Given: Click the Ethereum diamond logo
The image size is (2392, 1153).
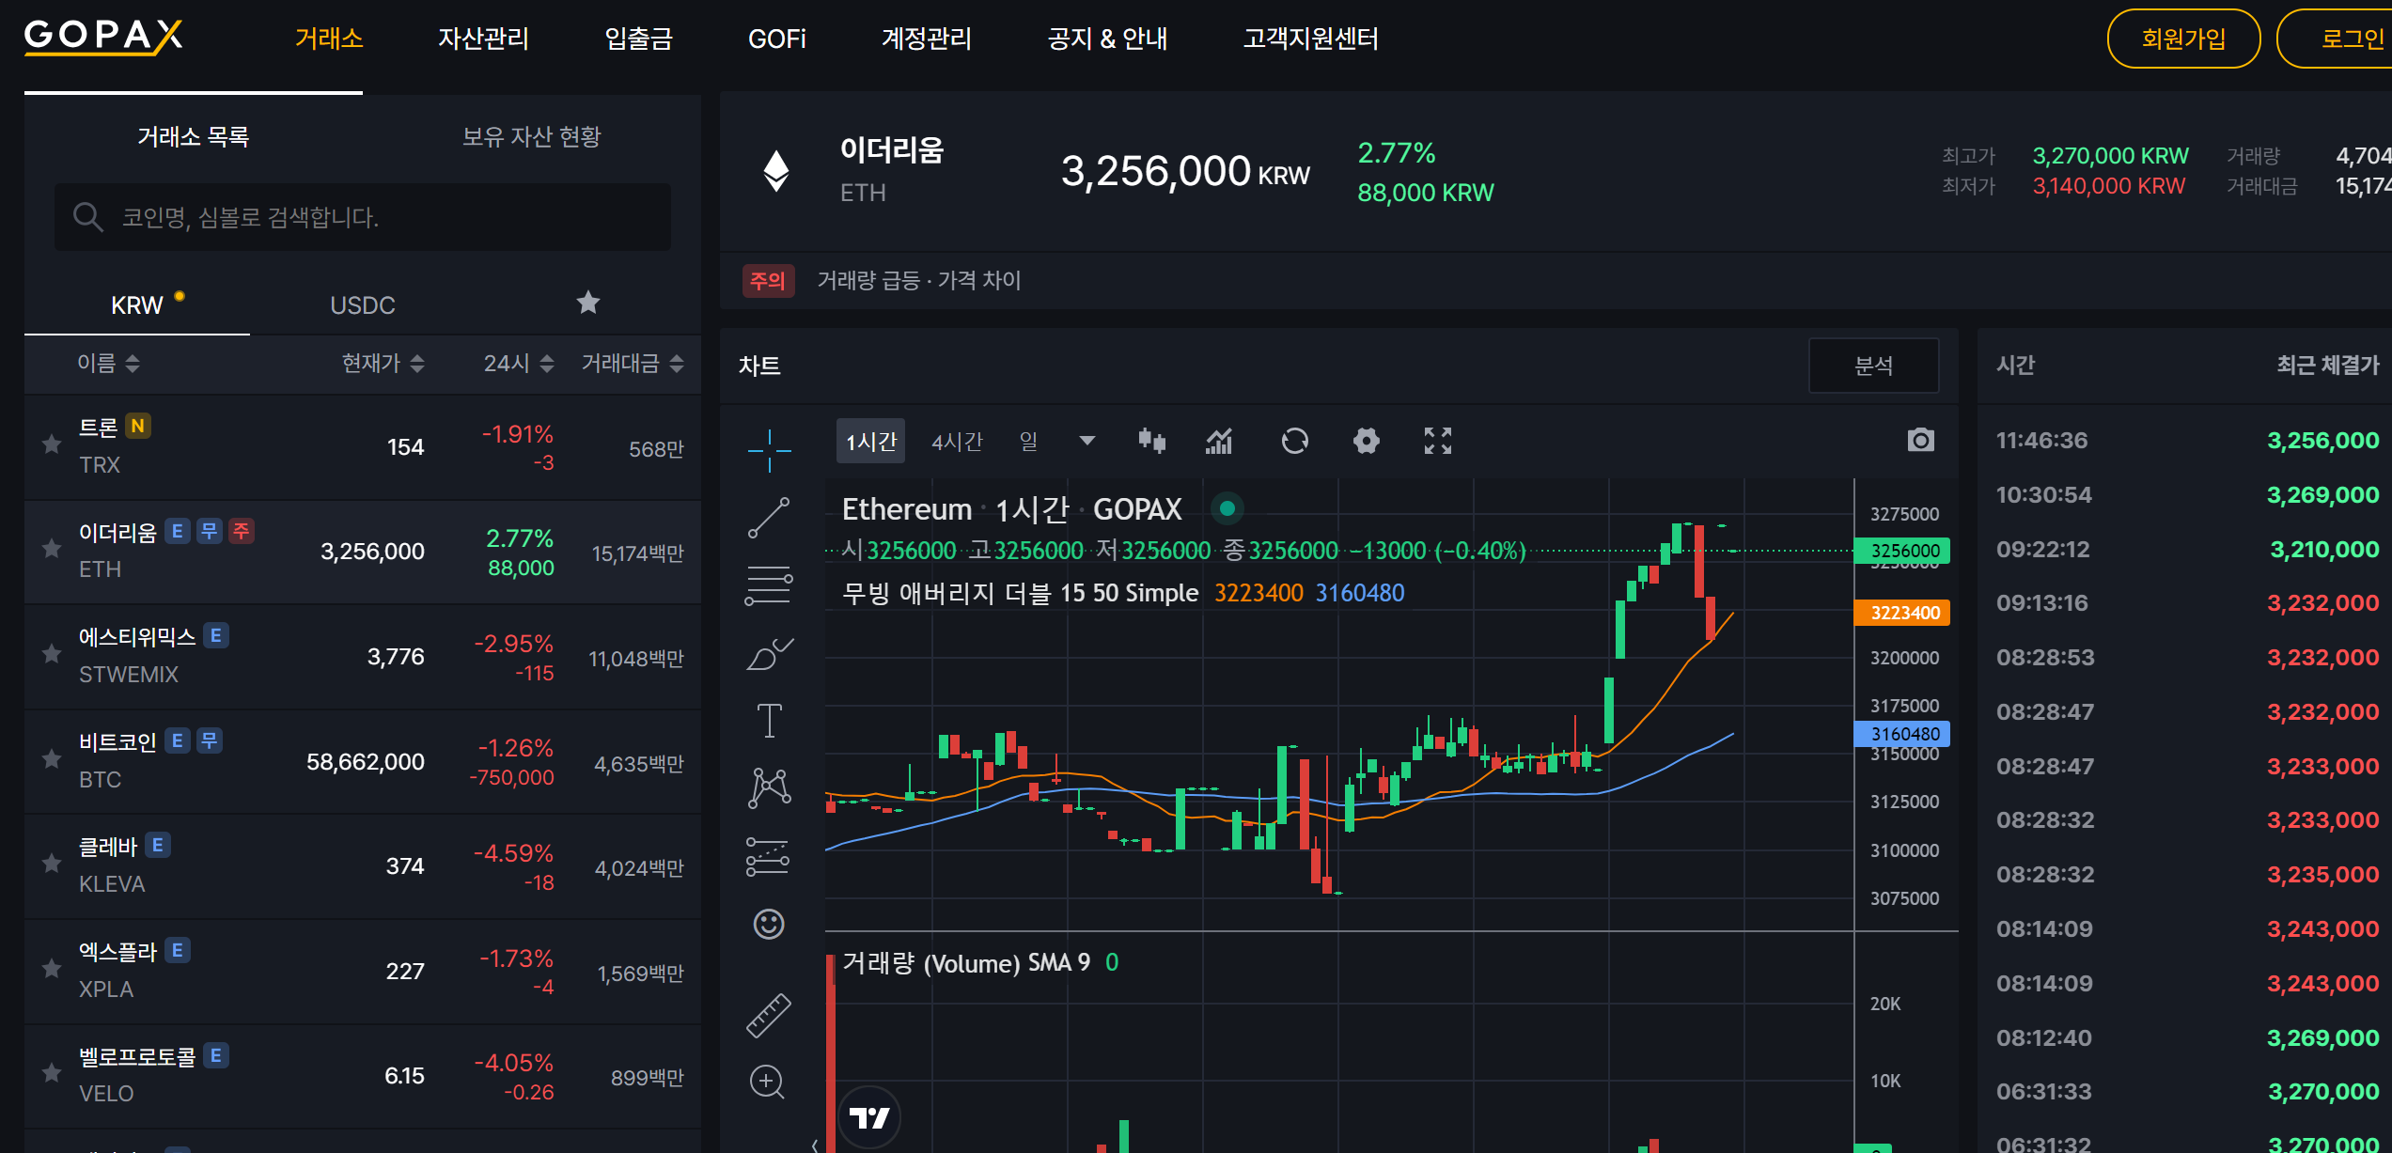Looking at the screenshot, I should [776, 171].
